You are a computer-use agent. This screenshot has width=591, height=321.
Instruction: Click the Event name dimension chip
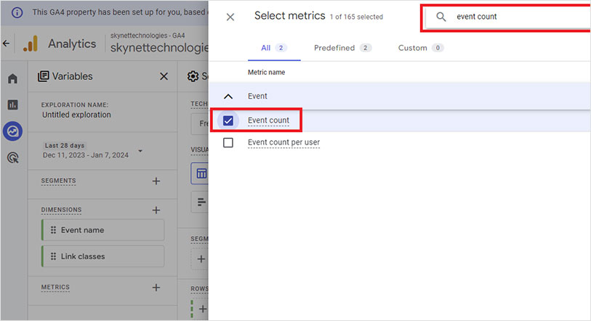point(102,230)
